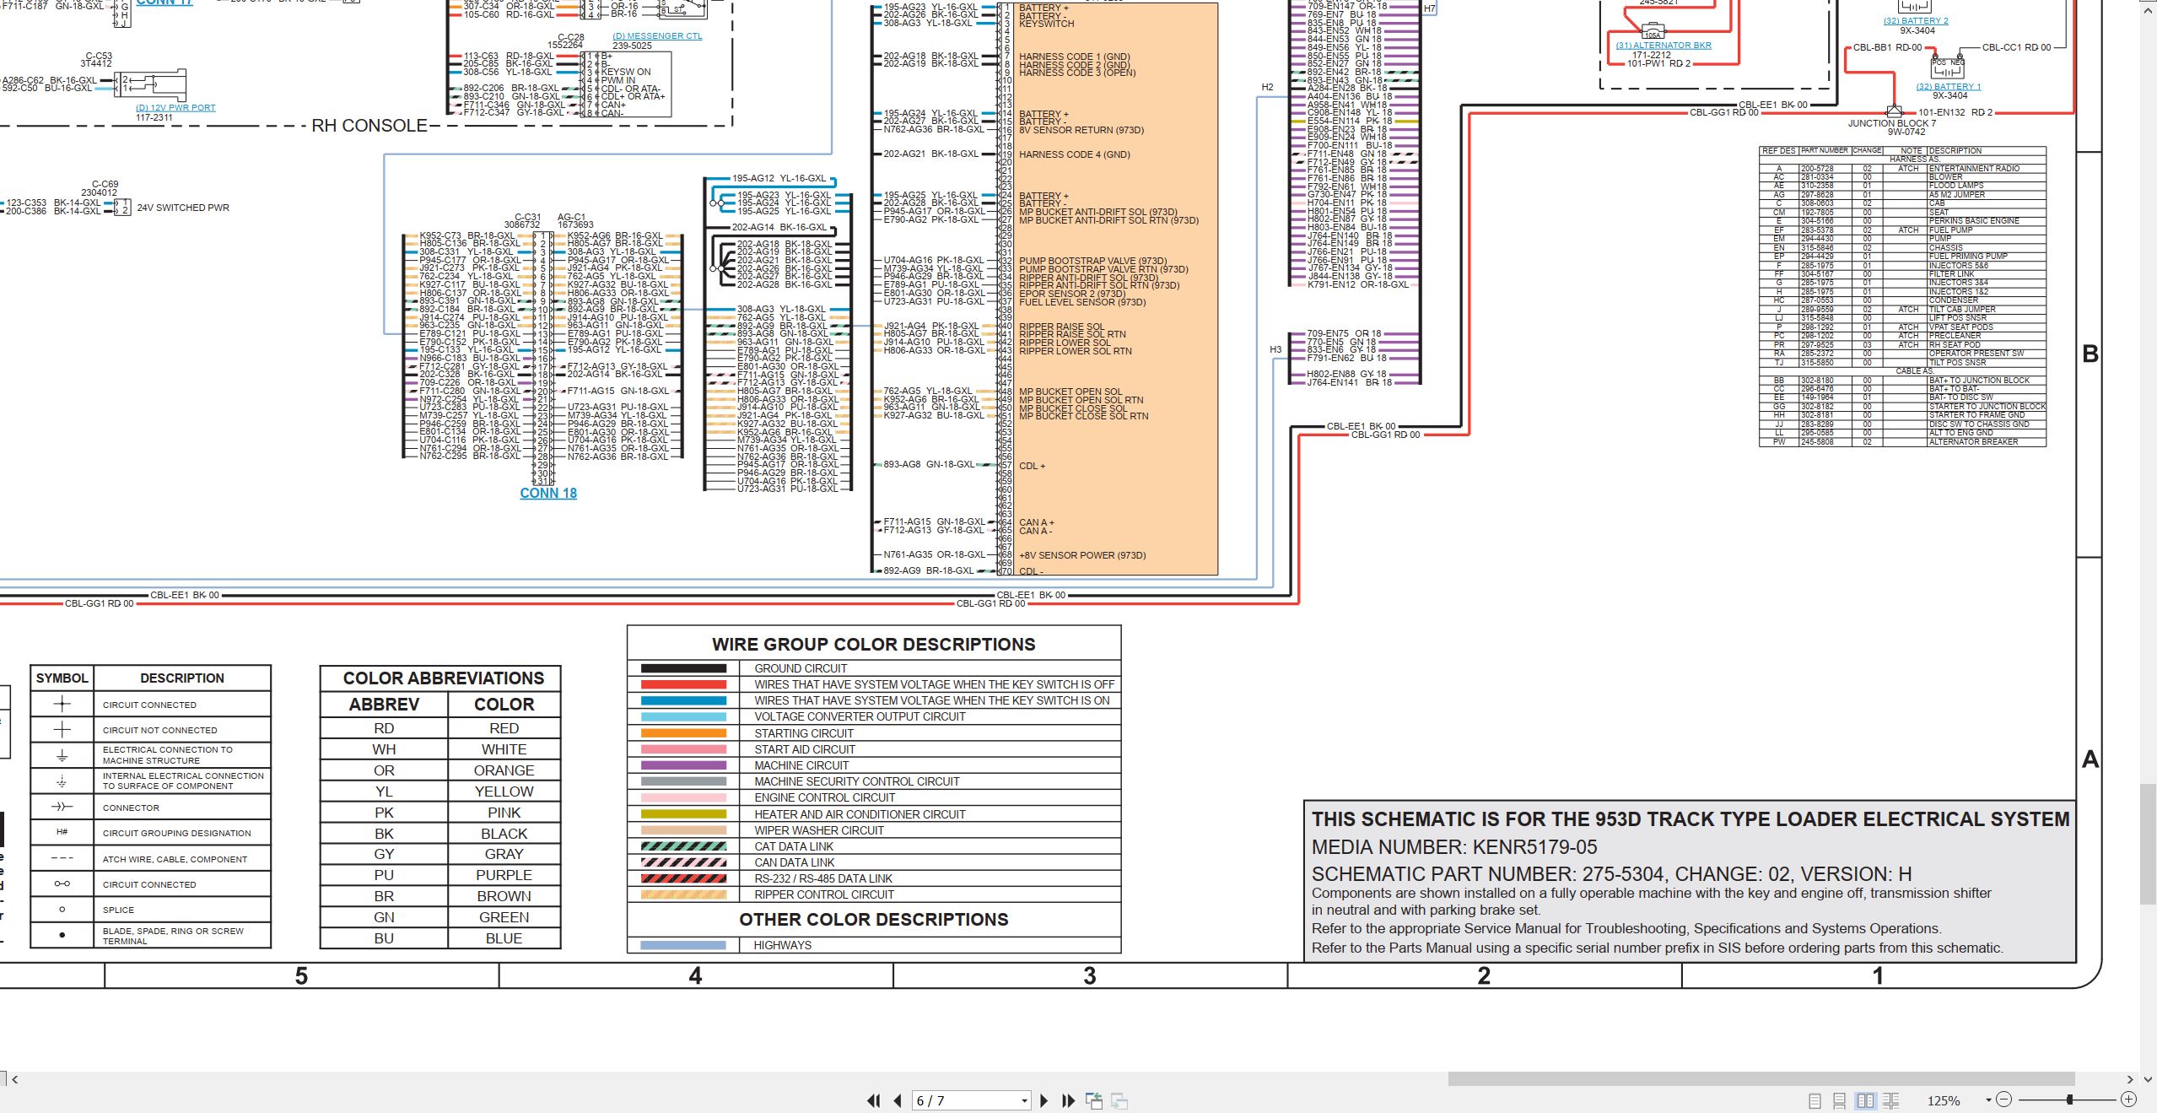Click the 125% zoom value
Screen dimensions: 2157x1113
click(x=1944, y=1100)
